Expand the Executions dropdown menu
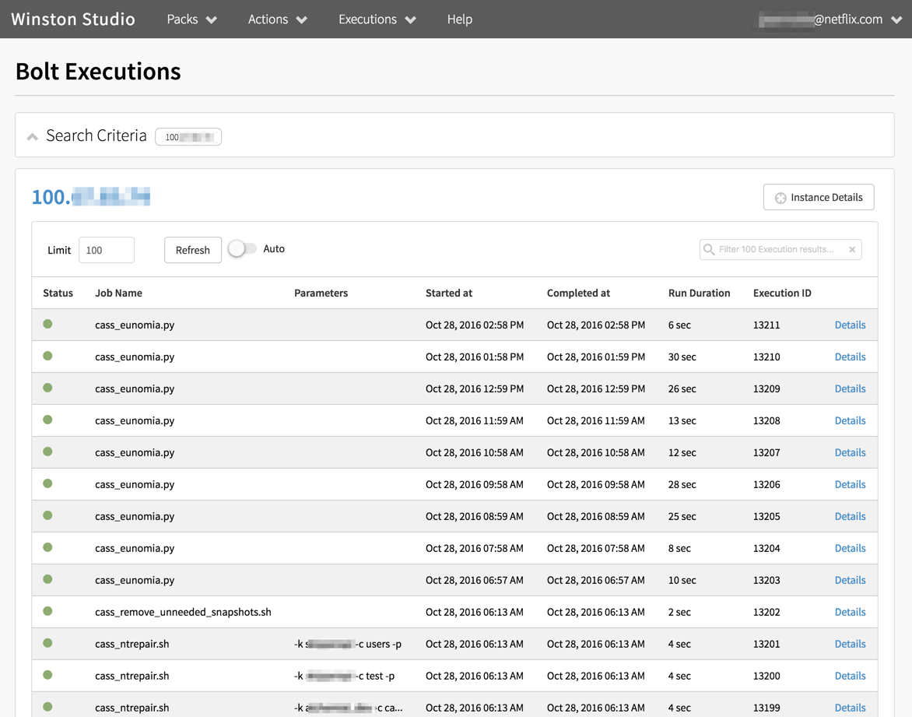 tap(377, 19)
